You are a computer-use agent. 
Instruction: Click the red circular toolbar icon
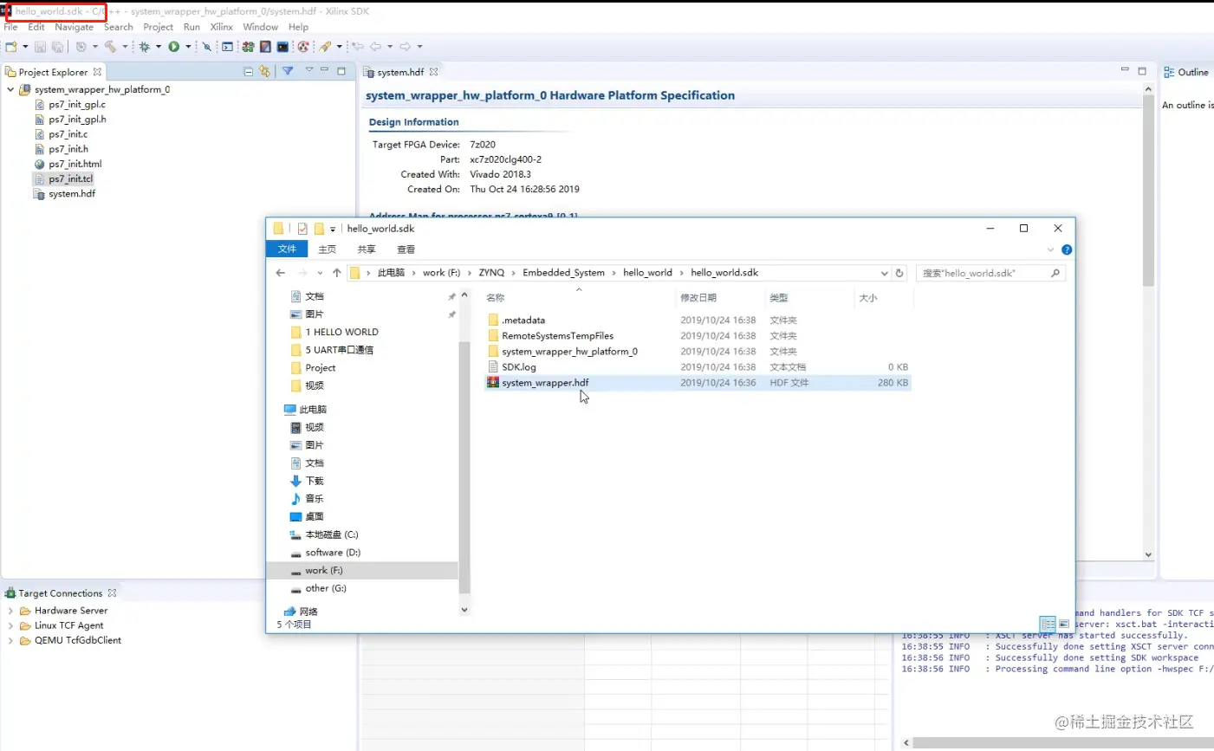click(x=303, y=47)
